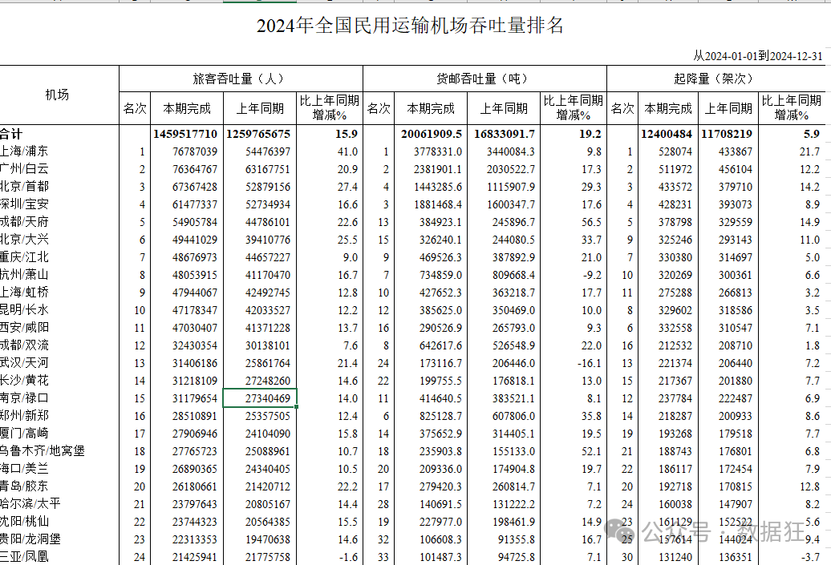Select the 青岛/胶东 airport name cell
The image size is (831, 565).
pos(24,486)
